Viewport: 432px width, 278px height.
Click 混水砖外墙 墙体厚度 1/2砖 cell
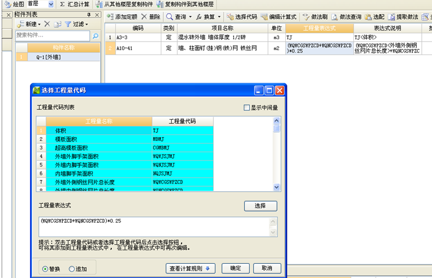tap(223, 37)
